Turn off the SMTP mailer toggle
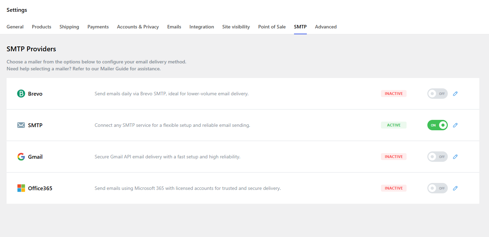 coord(437,125)
